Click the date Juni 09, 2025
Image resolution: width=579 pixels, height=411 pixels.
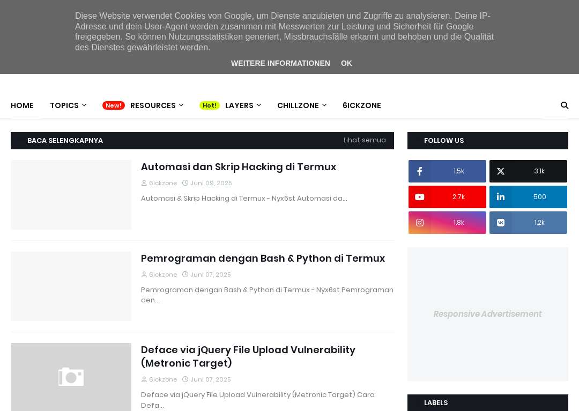pos(211,183)
